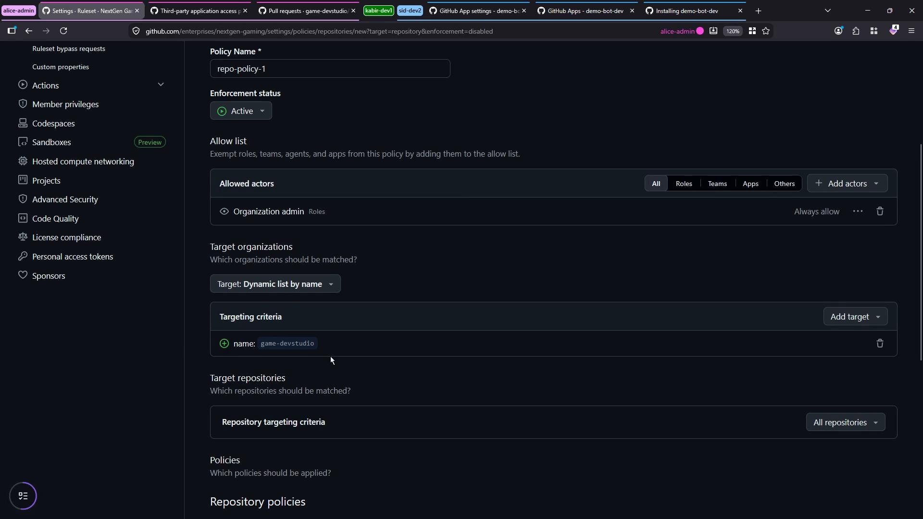This screenshot has width=923, height=519.
Task: Bookmark this page with the star icon
Action: pyautogui.click(x=766, y=31)
